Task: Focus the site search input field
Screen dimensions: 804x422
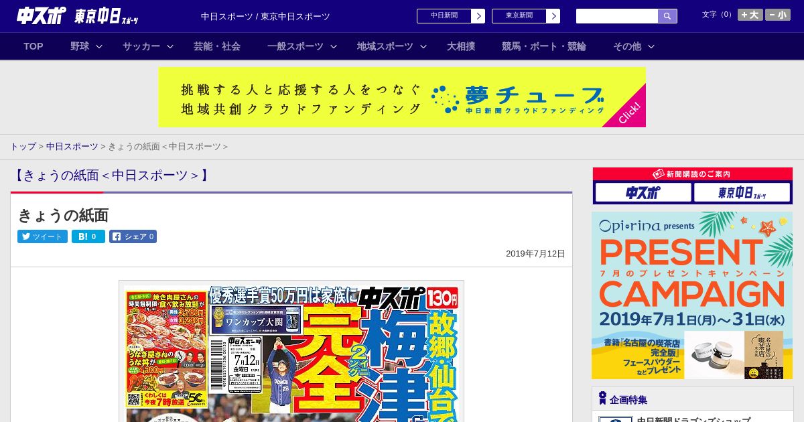Action: click(x=617, y=16)
